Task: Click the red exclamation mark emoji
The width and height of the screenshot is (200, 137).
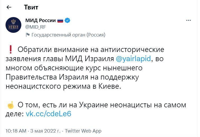Action: click(11, 49)
